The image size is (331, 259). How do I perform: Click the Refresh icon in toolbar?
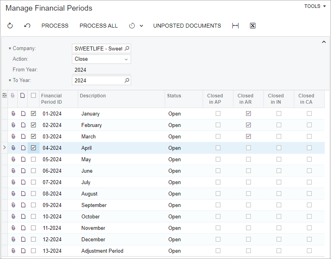point(10,26)
